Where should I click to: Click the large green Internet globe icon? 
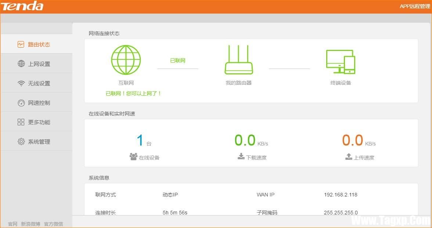126,60
